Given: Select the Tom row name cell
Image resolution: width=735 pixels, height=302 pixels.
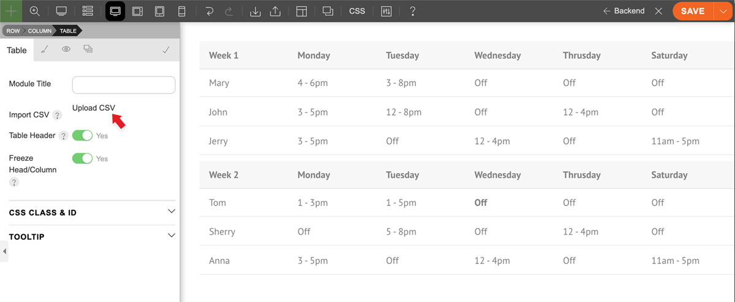Looking at the screenshot, I should (x=217, y=202).
